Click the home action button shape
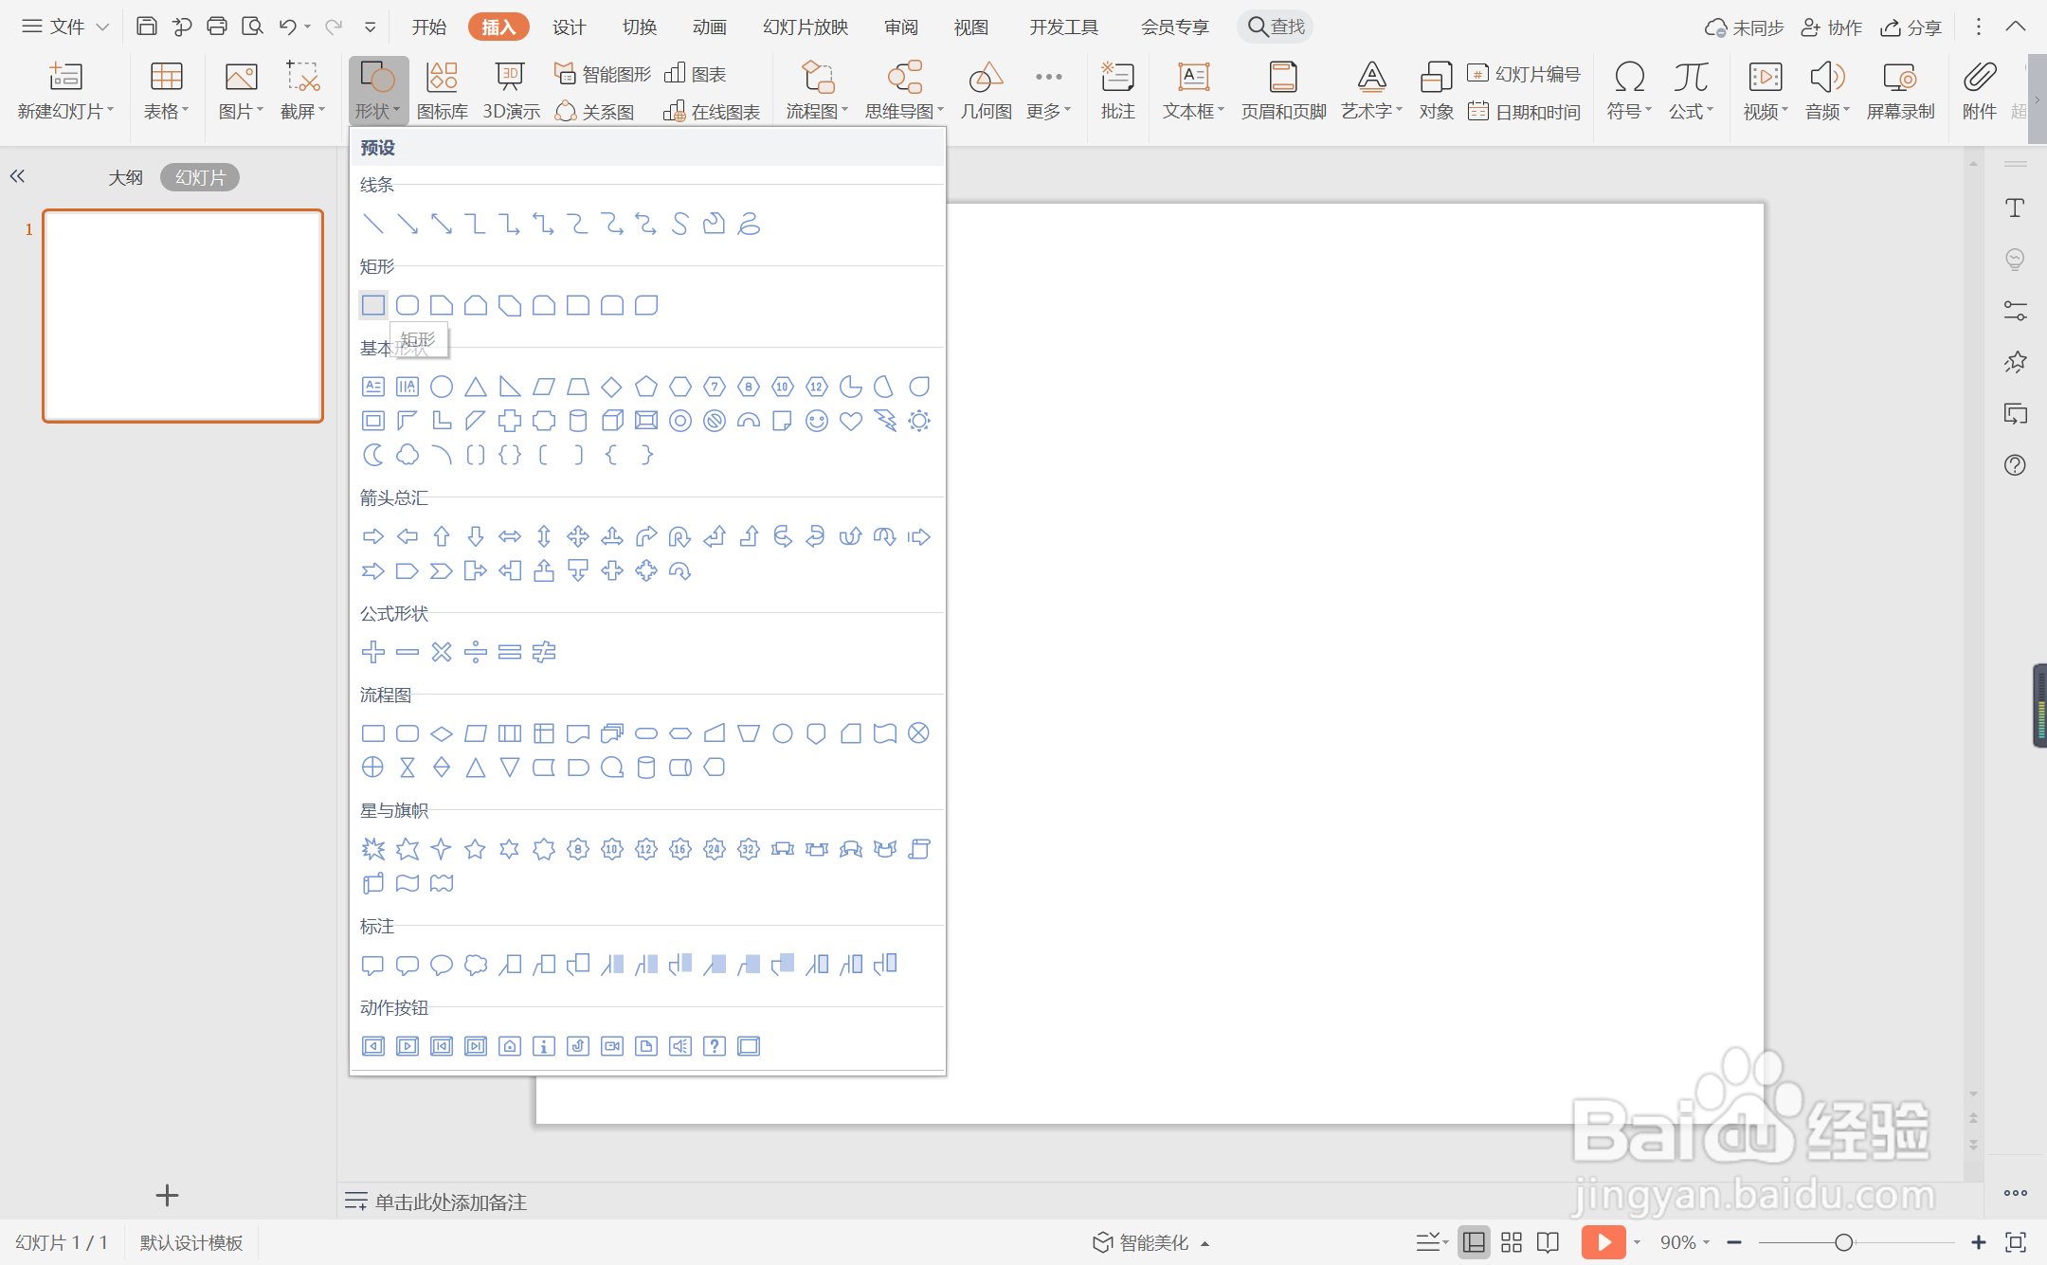2047x1265 pixels. pyautogui.click(x=510, y=1046)
